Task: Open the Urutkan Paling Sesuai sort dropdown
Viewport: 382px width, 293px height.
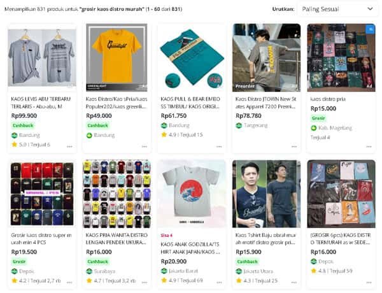Action: coord(337,10)
